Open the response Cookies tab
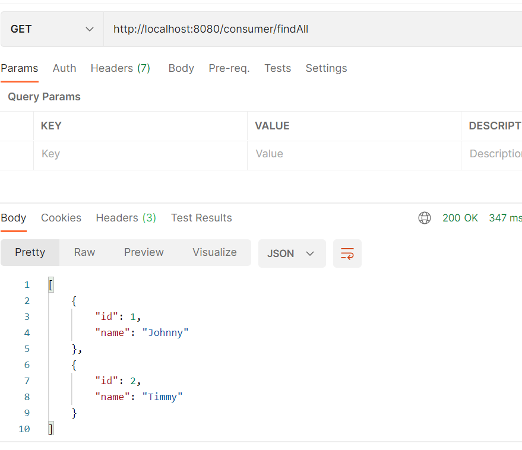 click(61, 218)
